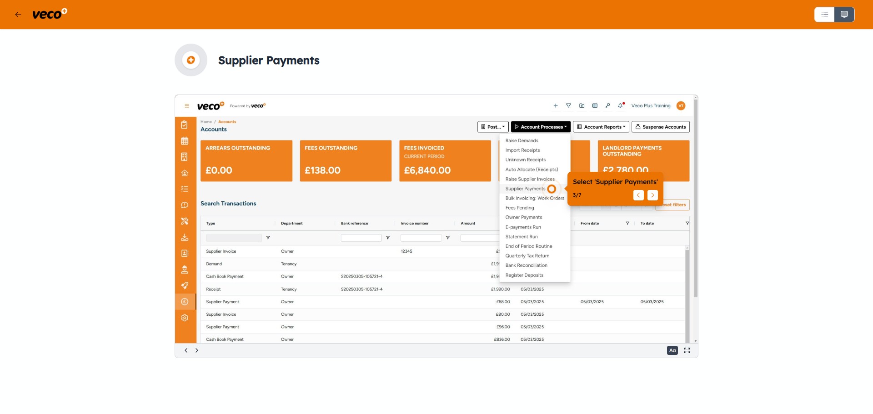Screen dimensions: 873x414
Task: Click the rocket icon in the sidebar
Action: click(x=185, y=286)
